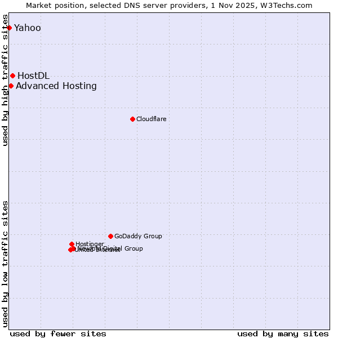
Task: Click the red Yahoo data point
Action: point(9,28)
